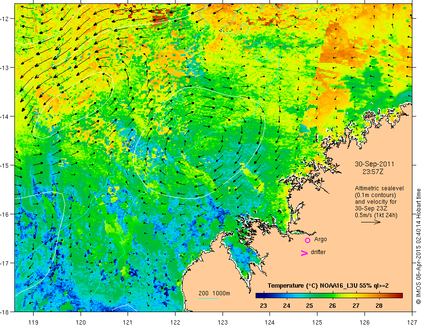Click longitude axis label '125'

[x=317, y=322]
